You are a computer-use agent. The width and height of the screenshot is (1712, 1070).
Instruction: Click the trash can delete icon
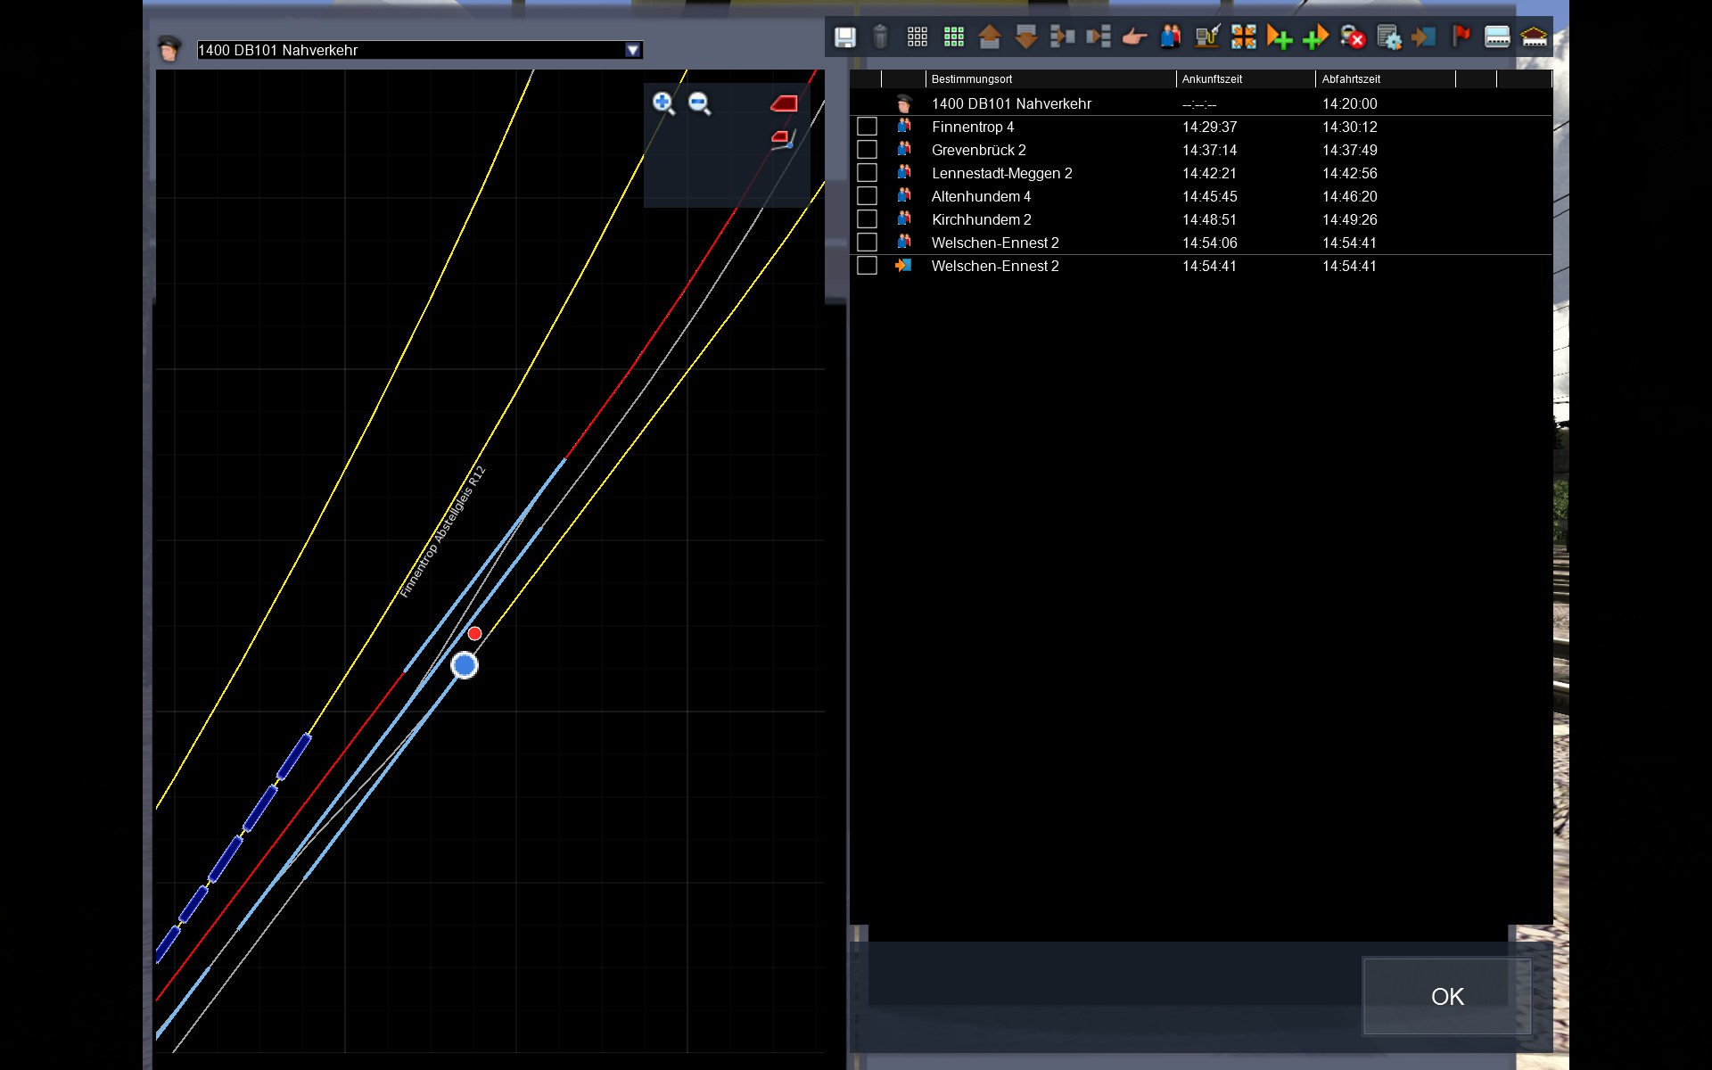[x=880, y=37]
